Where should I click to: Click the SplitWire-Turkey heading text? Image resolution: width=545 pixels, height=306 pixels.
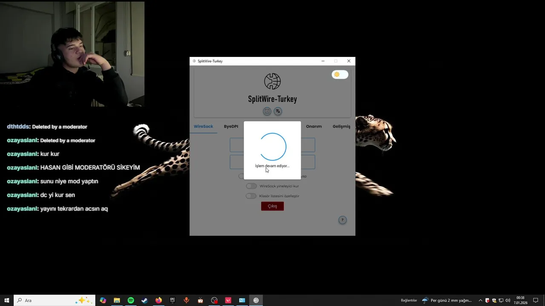tap(272, 99)
